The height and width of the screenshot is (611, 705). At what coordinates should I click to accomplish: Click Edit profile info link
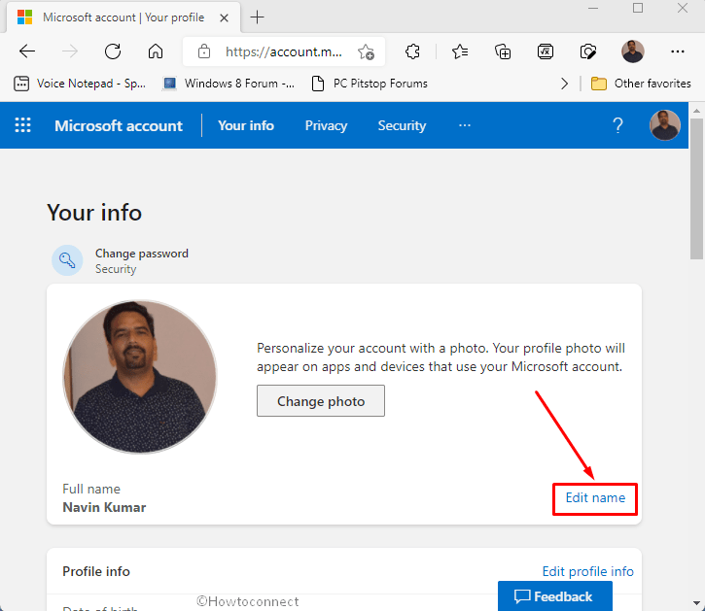(587, 571)
